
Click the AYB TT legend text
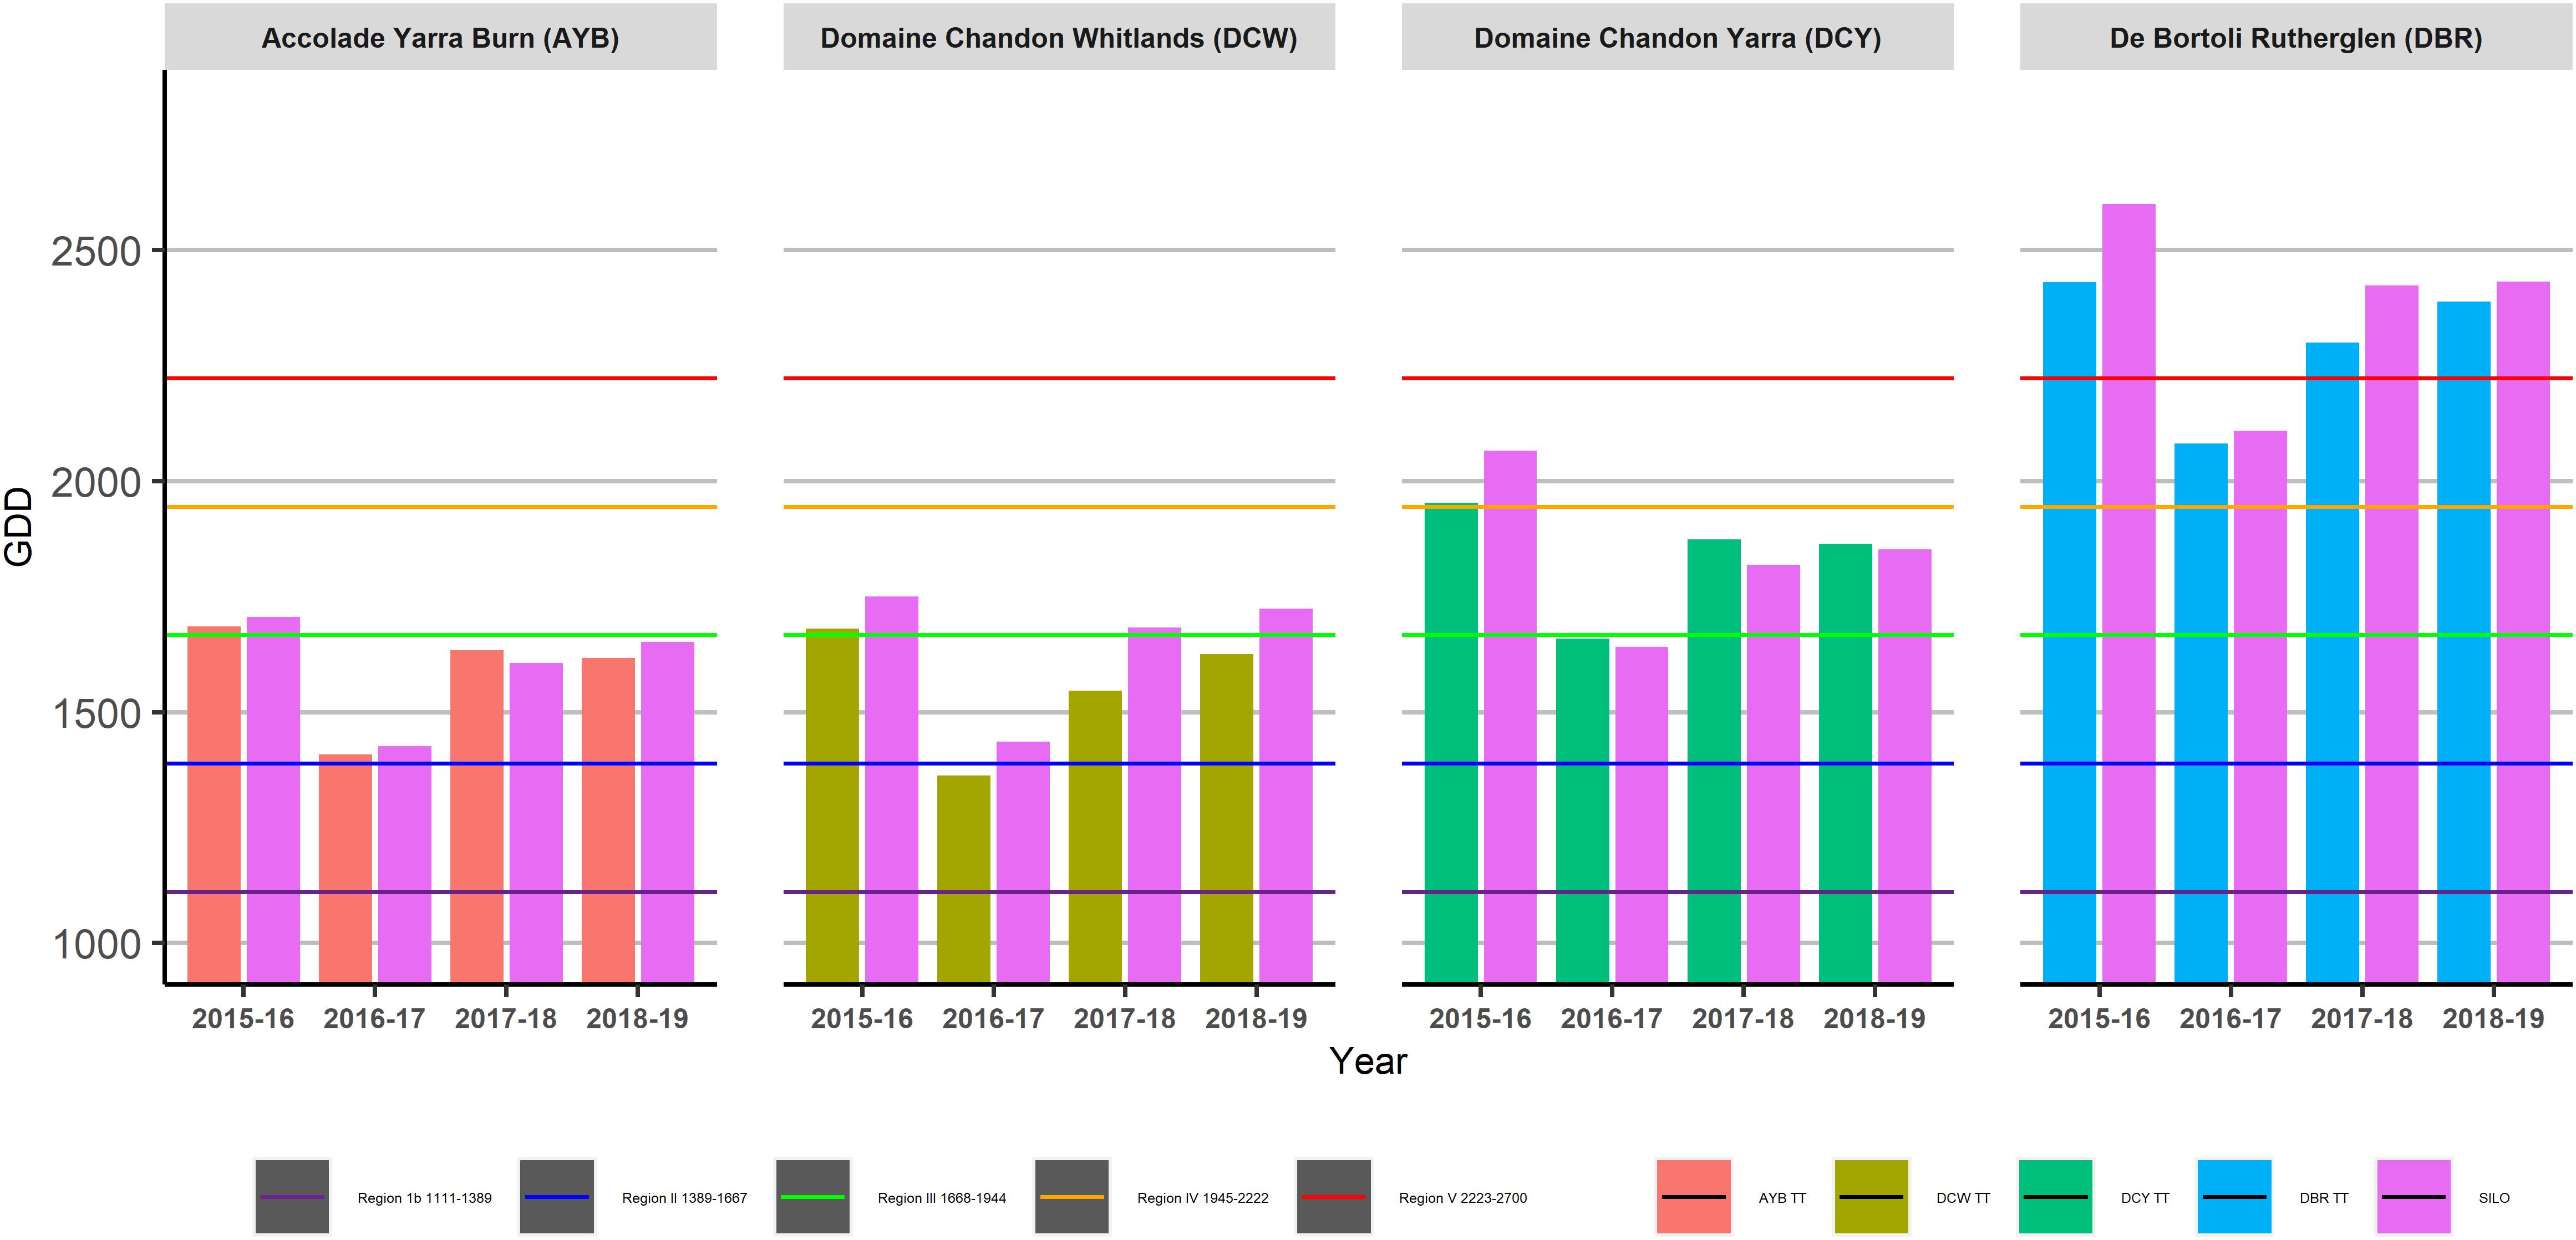[1782, 1198]
